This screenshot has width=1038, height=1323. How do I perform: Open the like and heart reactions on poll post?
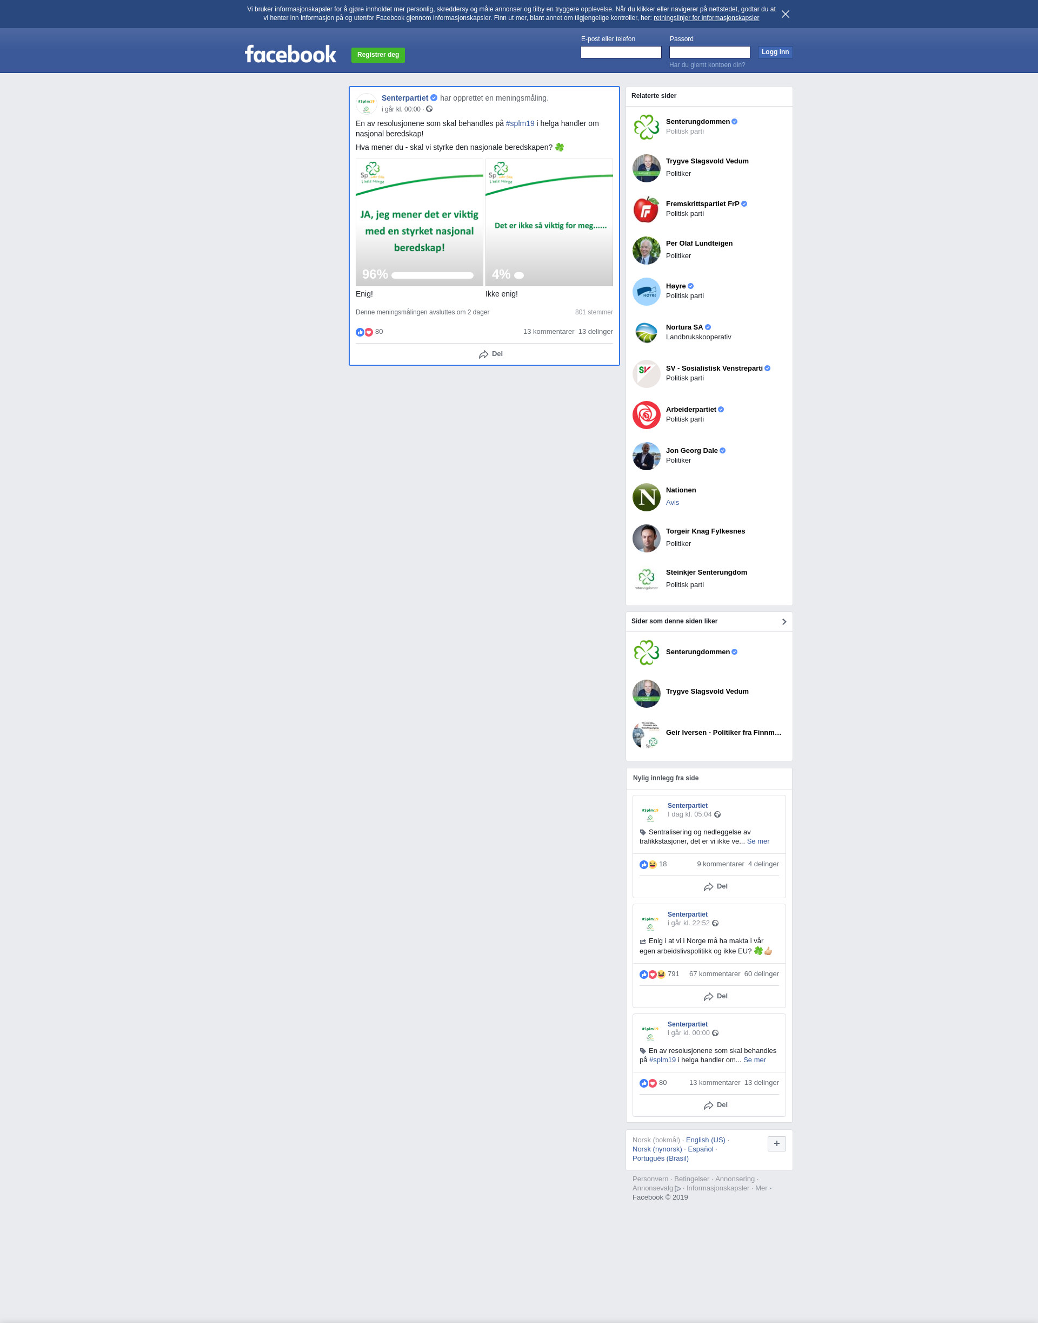tap(364, 332)
